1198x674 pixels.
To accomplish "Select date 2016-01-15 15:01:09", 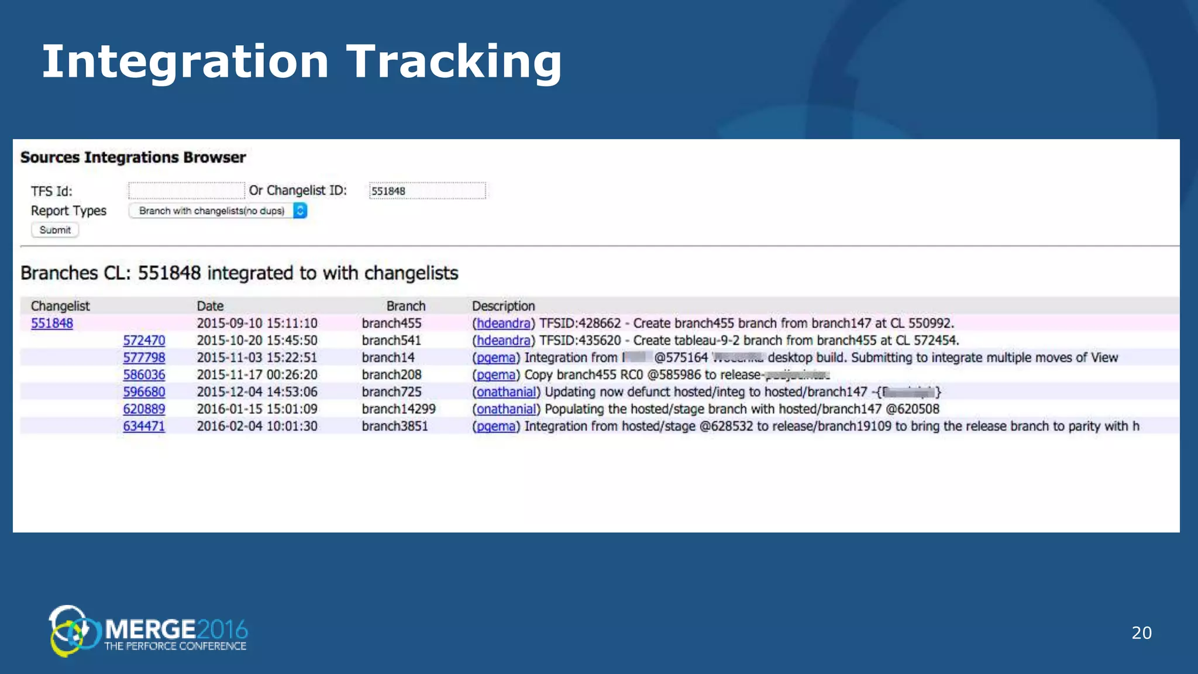I will point(257,409).
